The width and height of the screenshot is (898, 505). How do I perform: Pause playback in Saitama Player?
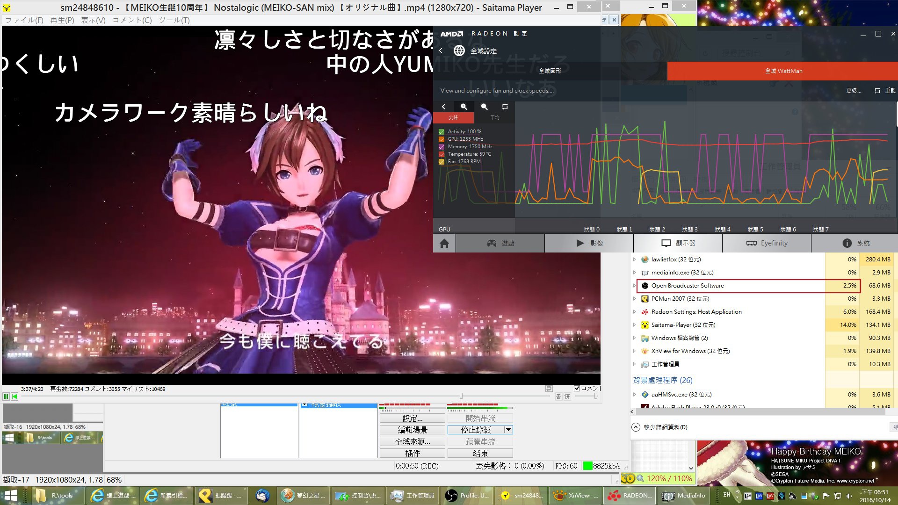pos(6,396)
